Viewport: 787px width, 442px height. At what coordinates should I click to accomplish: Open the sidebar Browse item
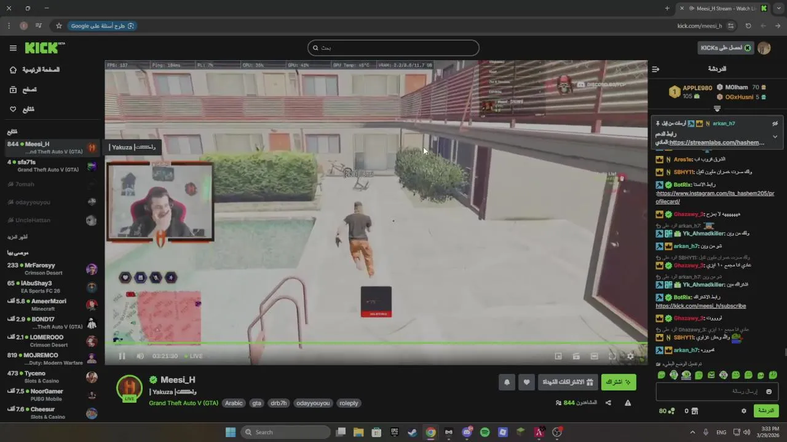coord(23,90)
